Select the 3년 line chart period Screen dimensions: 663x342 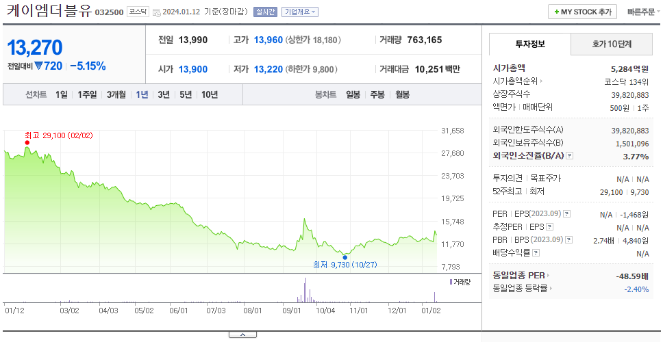164,94
